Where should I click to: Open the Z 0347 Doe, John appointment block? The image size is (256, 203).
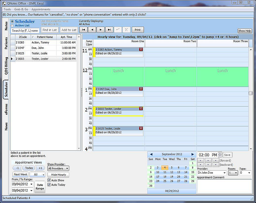click(x=118, y=92)
